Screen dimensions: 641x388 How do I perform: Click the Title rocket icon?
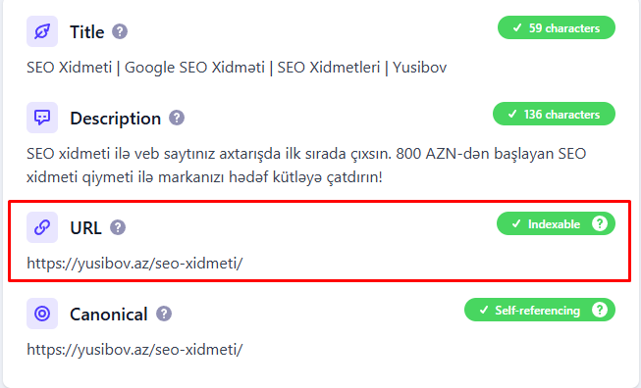[x=42, y=31]
